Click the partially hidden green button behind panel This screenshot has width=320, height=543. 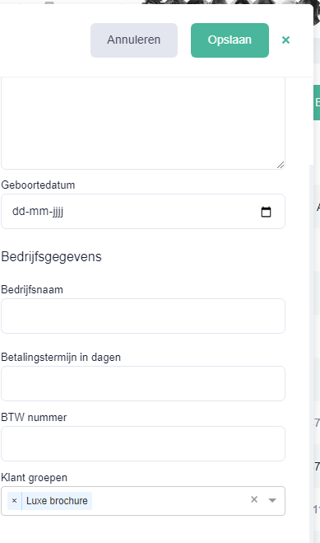(x=317, y=102)
